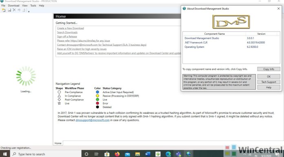Click the document toolbar icon after Undo

(24, 10)
